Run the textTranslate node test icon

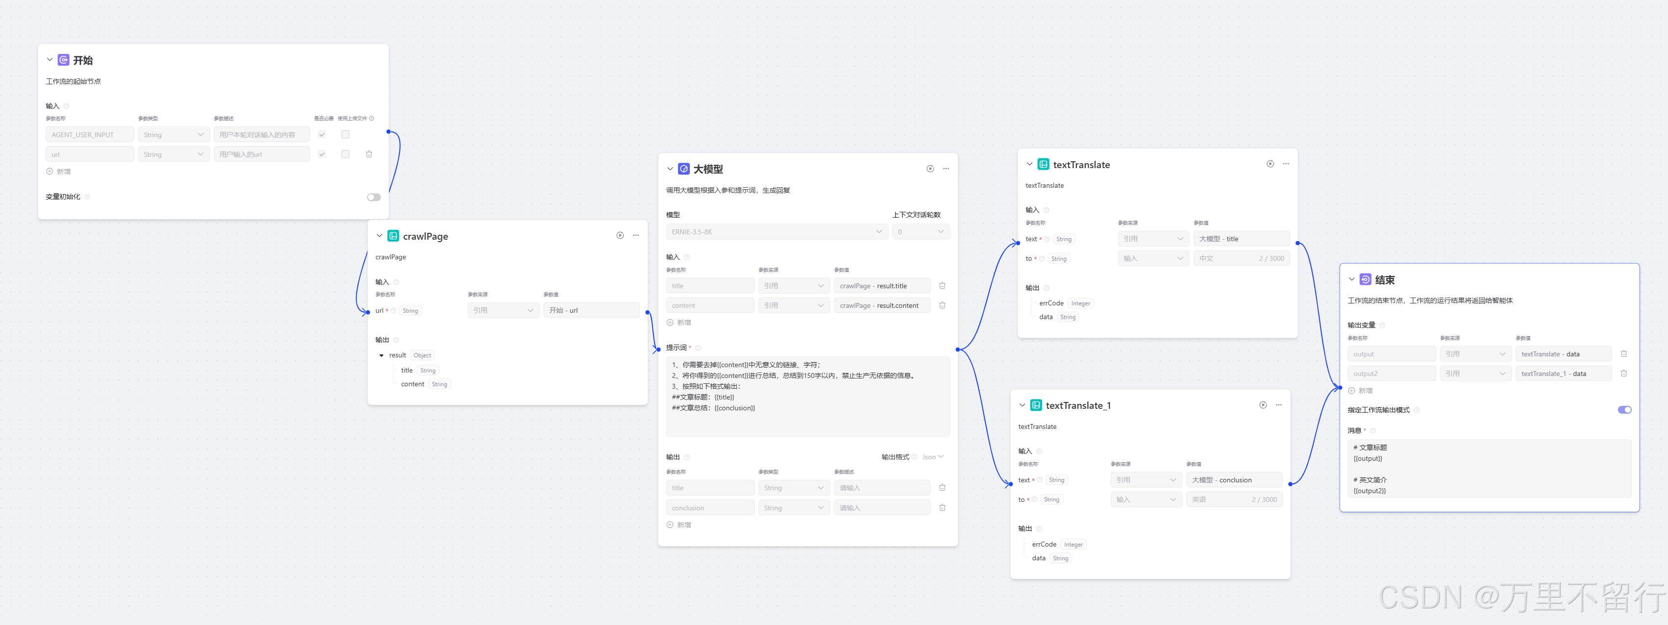pyautogui.click(x=1270, y=164)
